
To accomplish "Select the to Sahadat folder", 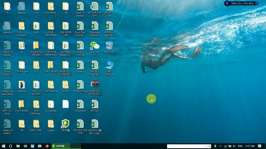I will (51, 106).
